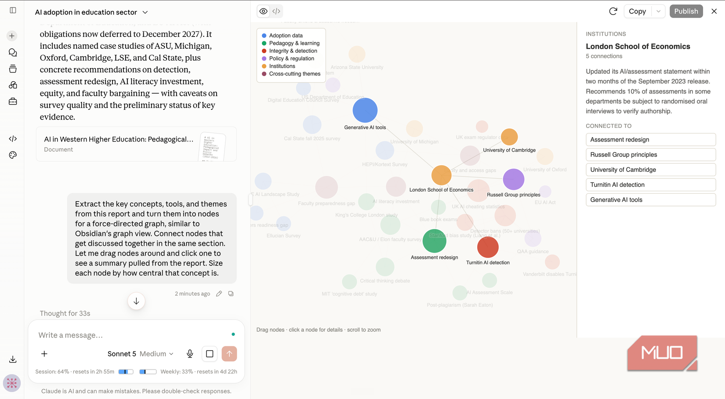Viewport: 725px width, 399px height.
Task: Select the faded HEPI/Kortext Survey node
Action: tap(385, 150)
